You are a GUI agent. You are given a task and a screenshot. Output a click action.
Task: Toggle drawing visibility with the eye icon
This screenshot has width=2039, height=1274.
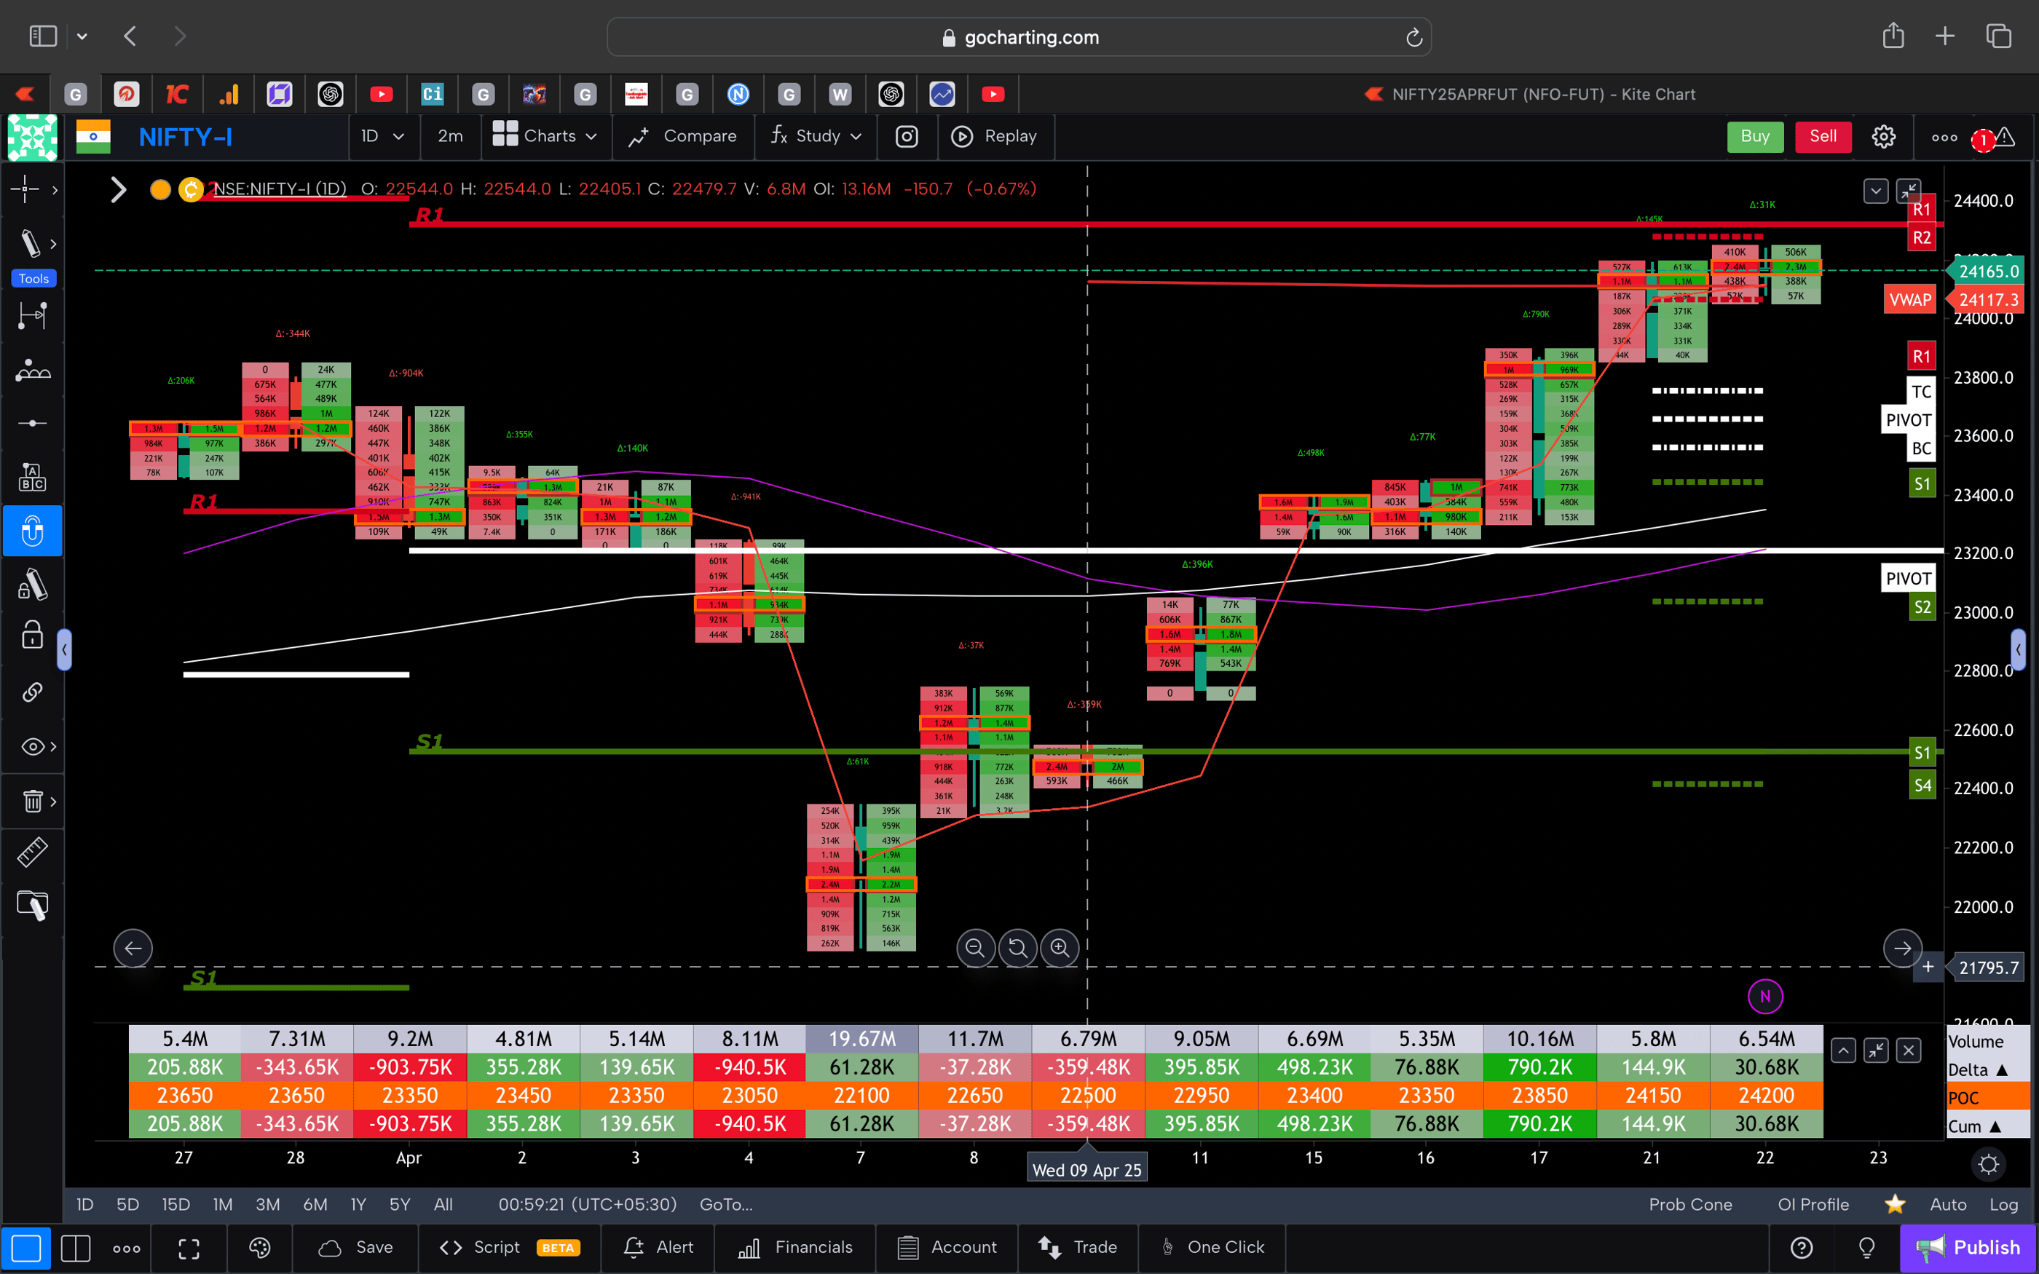pyautogui.click(x=31, y=745)
